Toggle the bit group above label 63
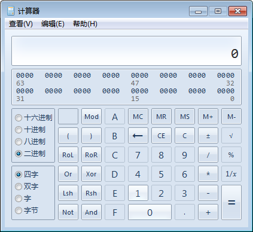This screenshot has width=253, height=232. (25, 75)
